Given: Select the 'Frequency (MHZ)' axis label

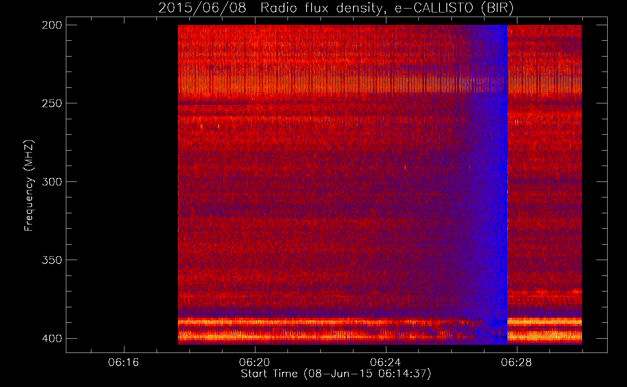Looking at the screenshot, I should pyautogui.click(x=29, y=185).
